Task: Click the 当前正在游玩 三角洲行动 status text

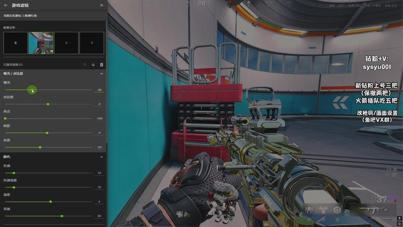Action: click(20, 16)
